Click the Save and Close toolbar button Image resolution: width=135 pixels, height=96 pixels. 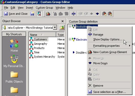[x=16, y=14]
